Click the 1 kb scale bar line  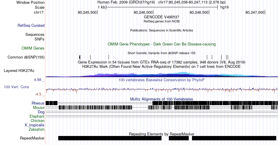click(x=162, y=7)
